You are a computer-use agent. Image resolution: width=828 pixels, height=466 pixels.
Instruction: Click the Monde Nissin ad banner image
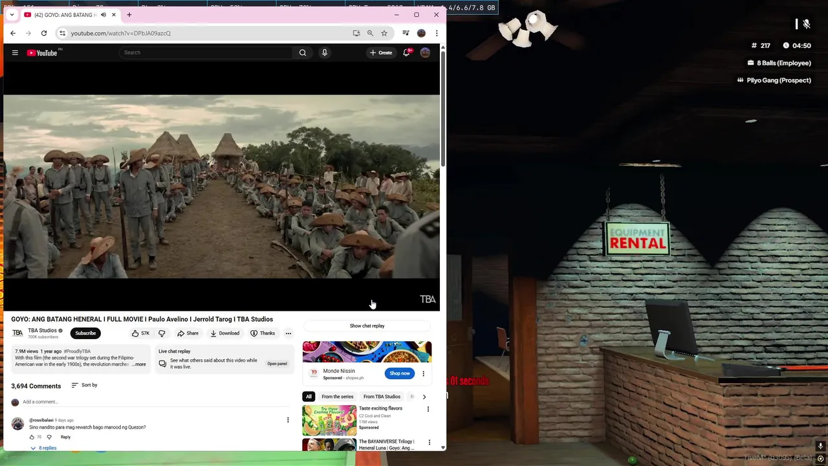[x=367, y=352]
